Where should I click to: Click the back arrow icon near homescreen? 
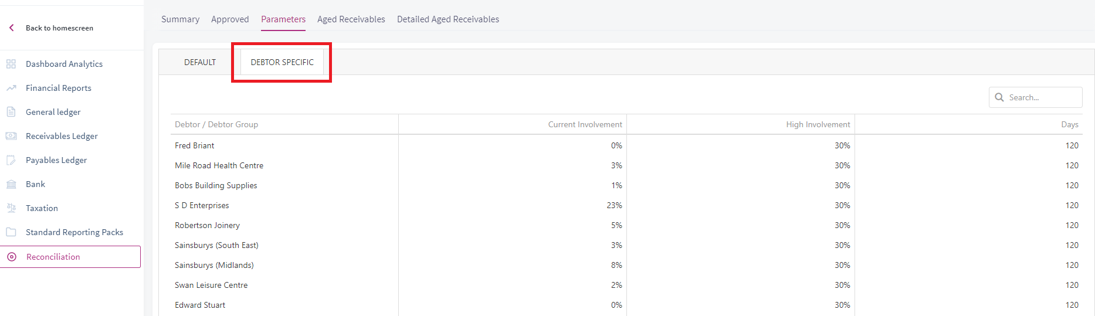coord(11,28)
